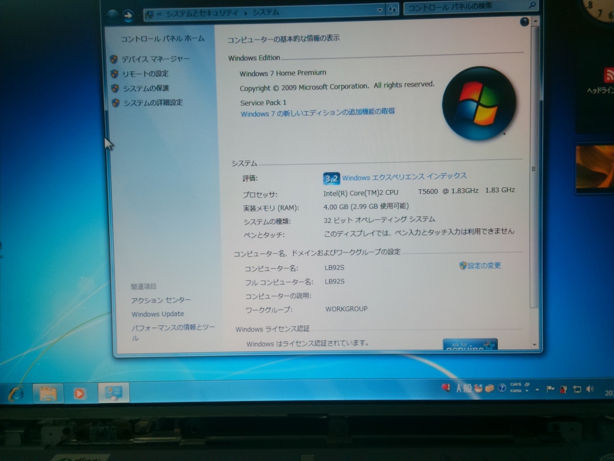
Task: Click the Windows logo image
Action: [479, 103]
